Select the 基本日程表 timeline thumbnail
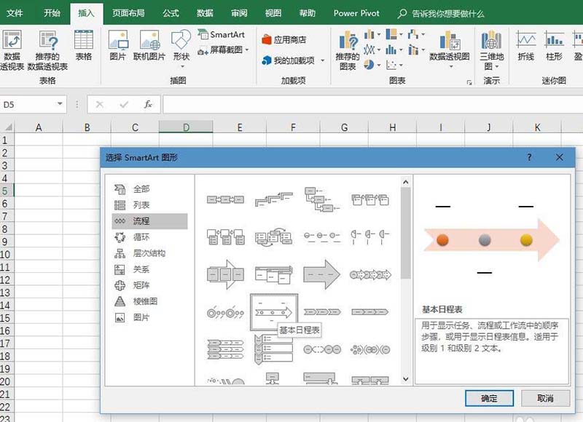The width and height of the screenshot is (583, 422). [274, 312]
